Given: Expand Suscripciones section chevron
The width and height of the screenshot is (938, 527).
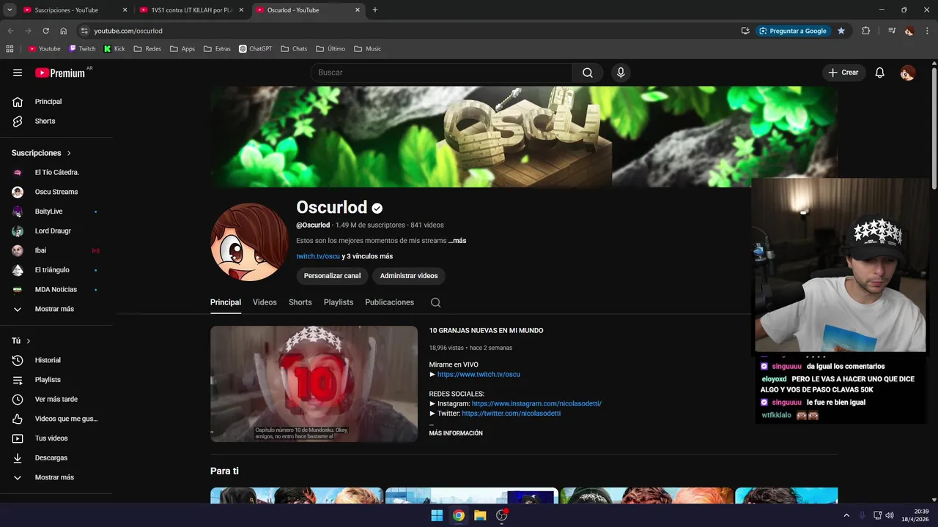Looking at the screenshot, I should (x=69, y=153).
